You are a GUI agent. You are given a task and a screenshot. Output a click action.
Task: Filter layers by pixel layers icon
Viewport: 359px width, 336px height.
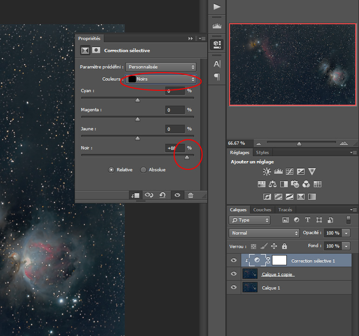[x=285, y=220]
